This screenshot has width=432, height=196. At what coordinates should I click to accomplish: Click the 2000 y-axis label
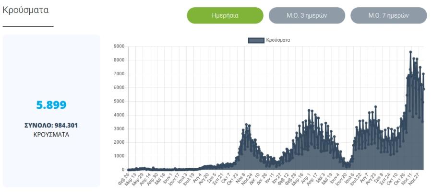point(119,142)
